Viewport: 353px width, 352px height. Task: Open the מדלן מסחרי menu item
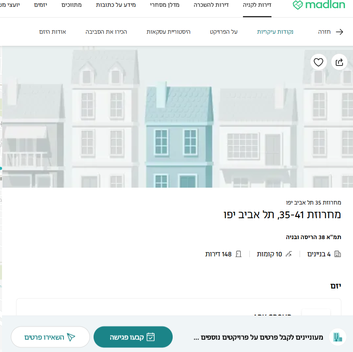point(165,5)
